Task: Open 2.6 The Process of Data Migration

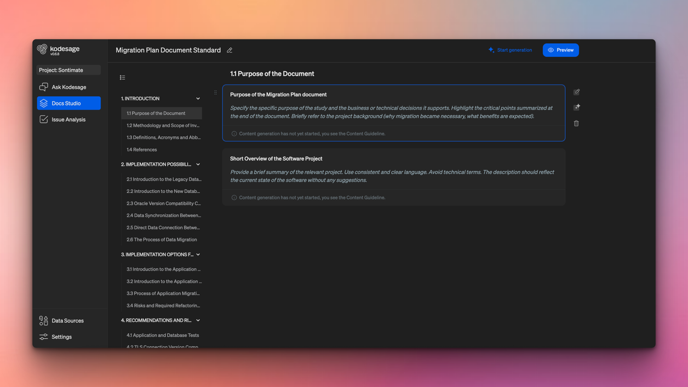Action: pos(162,240)
